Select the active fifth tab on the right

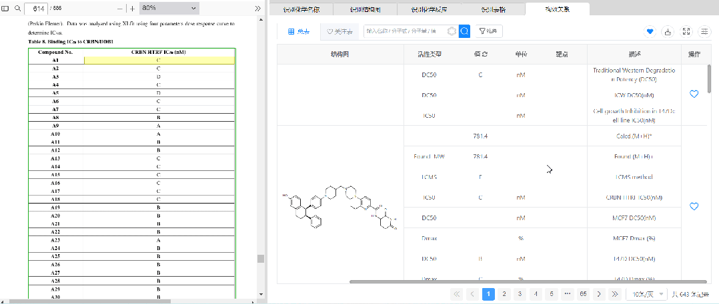[x=557, y=9]
